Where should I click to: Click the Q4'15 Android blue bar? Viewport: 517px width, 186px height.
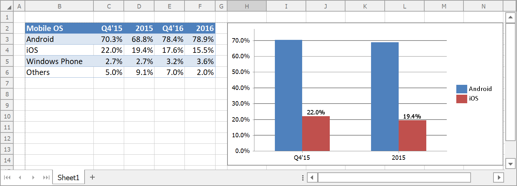288,95
